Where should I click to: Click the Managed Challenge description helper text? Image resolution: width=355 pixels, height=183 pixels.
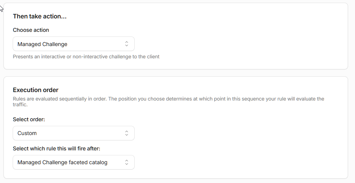86,56
